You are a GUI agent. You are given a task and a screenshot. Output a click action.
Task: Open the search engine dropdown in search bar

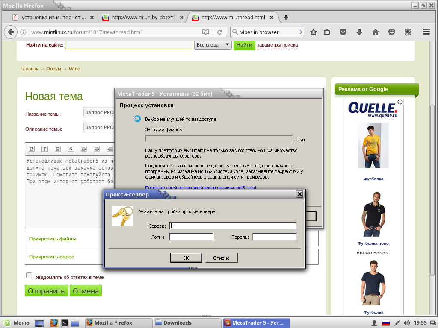pyautogui.click(x=236, y=32)
